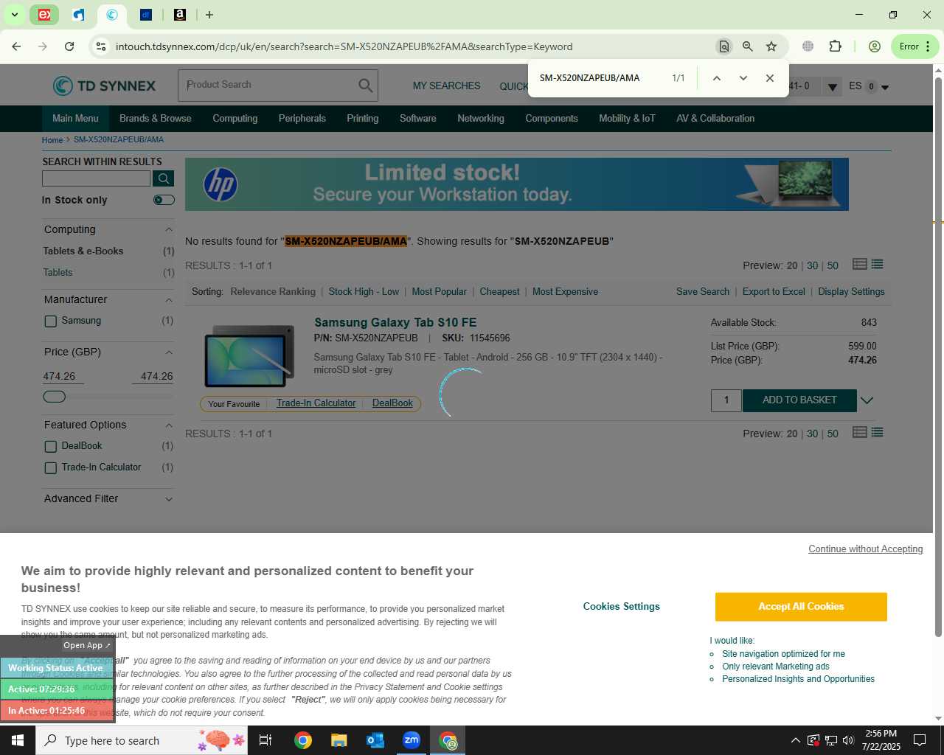Open Cookies Settings
The image size is (944, 755).
click(621, 607)
